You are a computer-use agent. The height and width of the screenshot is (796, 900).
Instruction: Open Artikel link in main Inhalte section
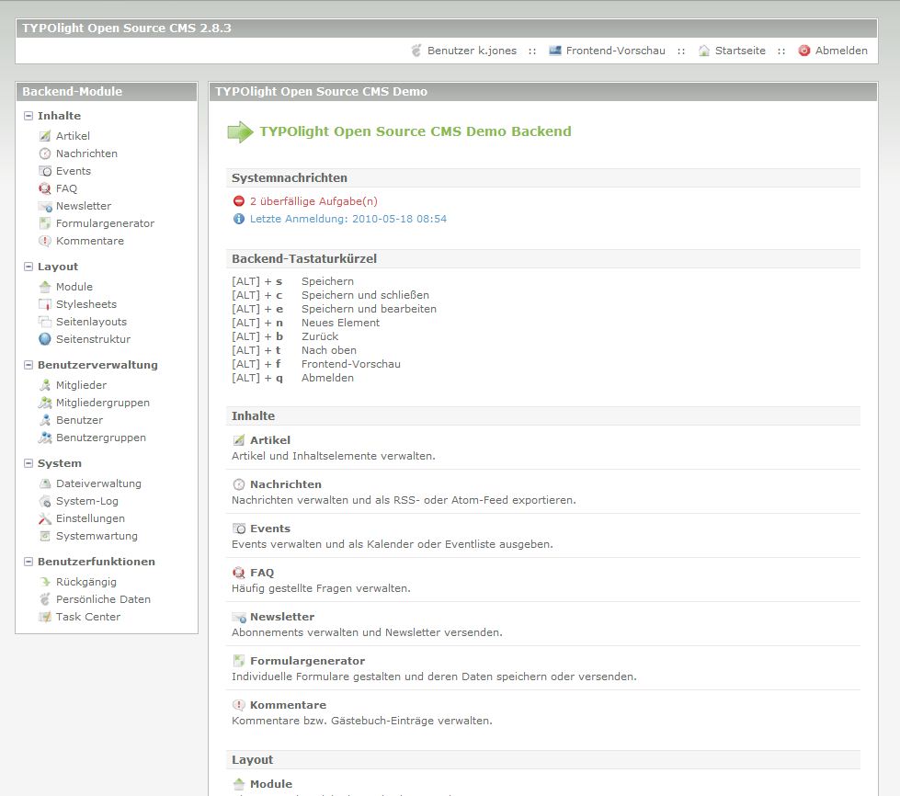269,440
